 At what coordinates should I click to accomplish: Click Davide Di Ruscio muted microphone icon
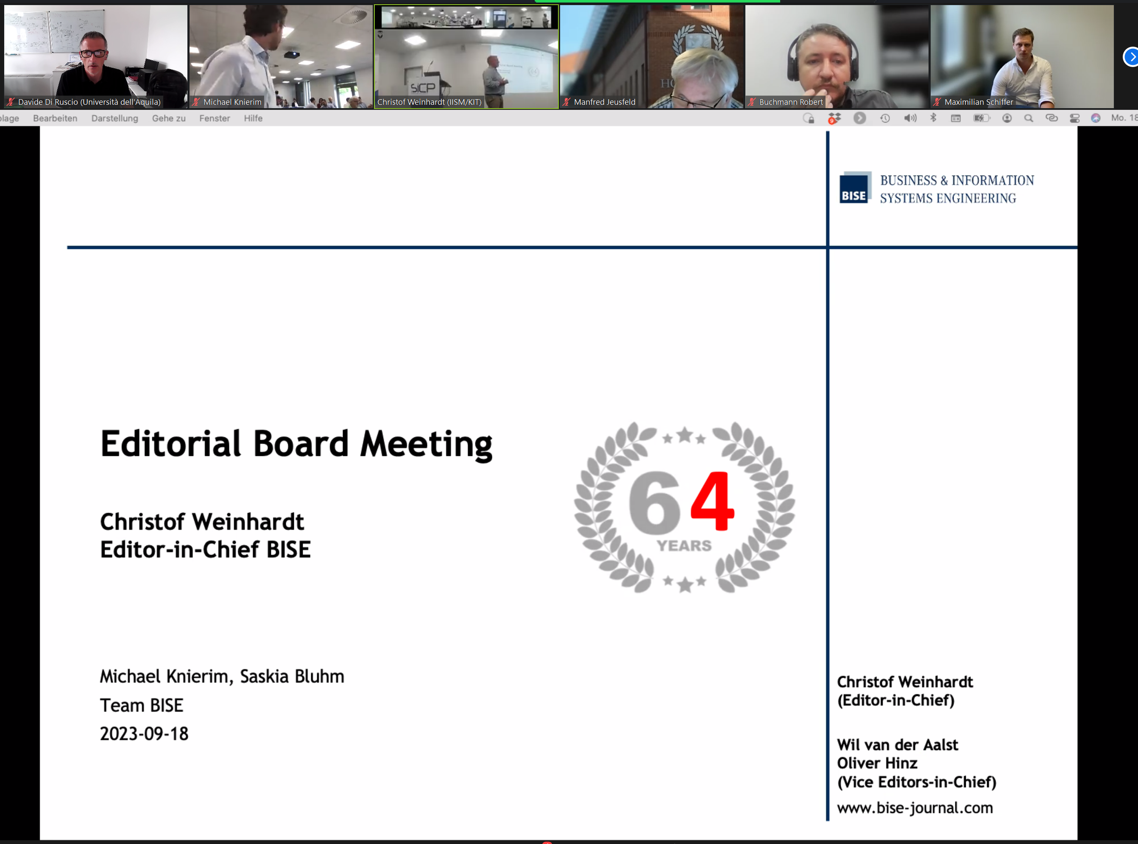point(10,102)
